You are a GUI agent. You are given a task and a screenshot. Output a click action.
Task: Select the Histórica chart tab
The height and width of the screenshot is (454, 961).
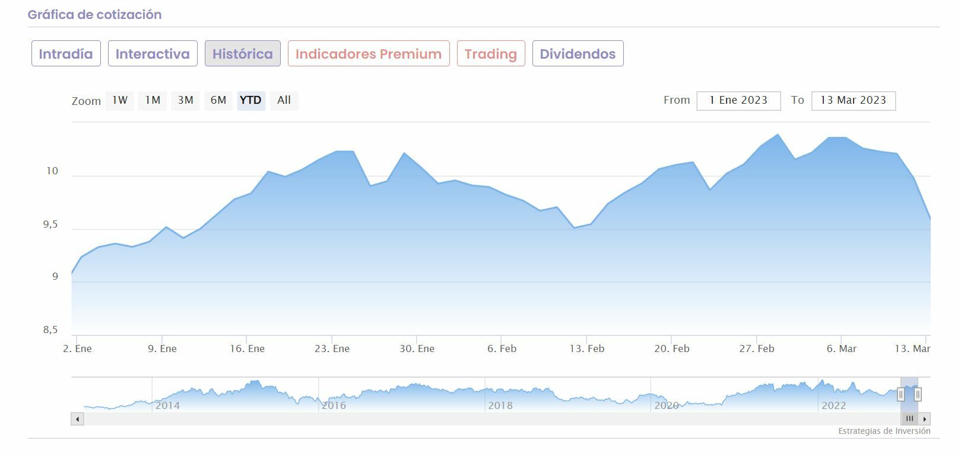[x=242, y=54]
